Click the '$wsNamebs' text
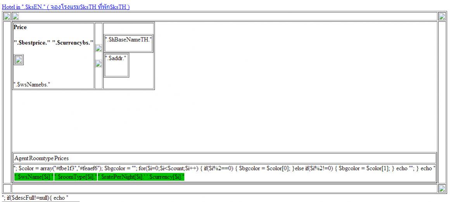456x202 pixels. tap(32, 85)
